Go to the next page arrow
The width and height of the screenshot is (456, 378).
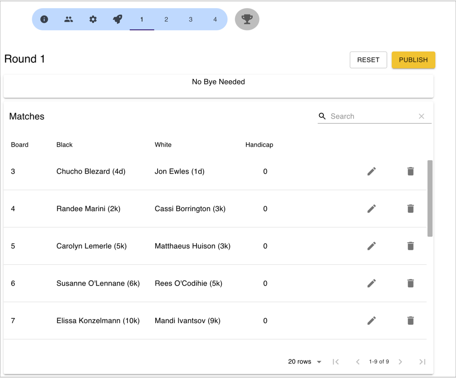(x=400, y=362)
